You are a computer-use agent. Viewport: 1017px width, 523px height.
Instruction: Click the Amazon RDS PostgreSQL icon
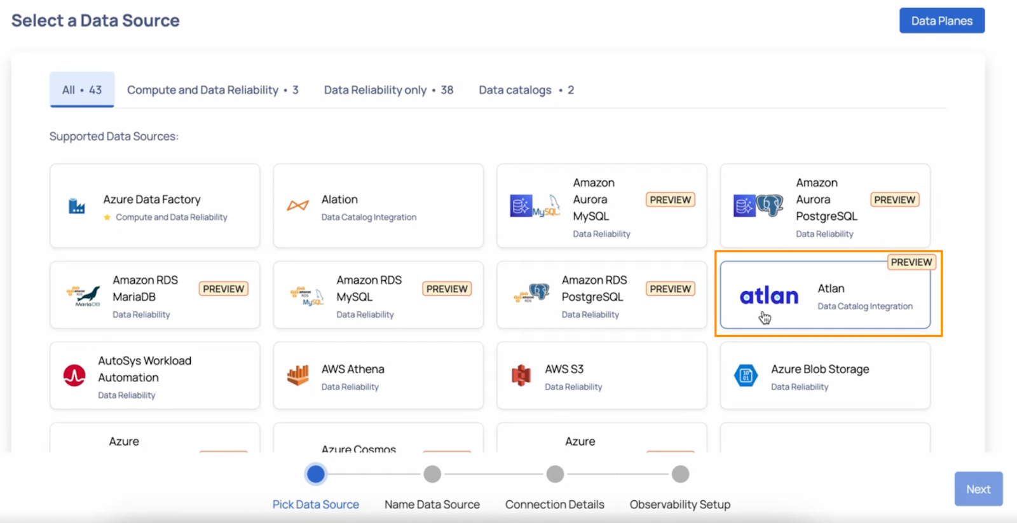[531, 293]
